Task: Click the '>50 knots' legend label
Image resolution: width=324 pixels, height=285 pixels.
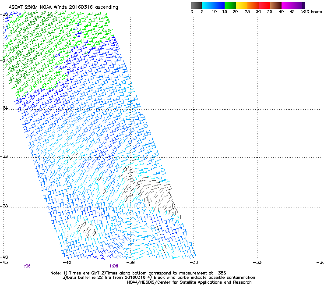Action: [x=311, y=12]
